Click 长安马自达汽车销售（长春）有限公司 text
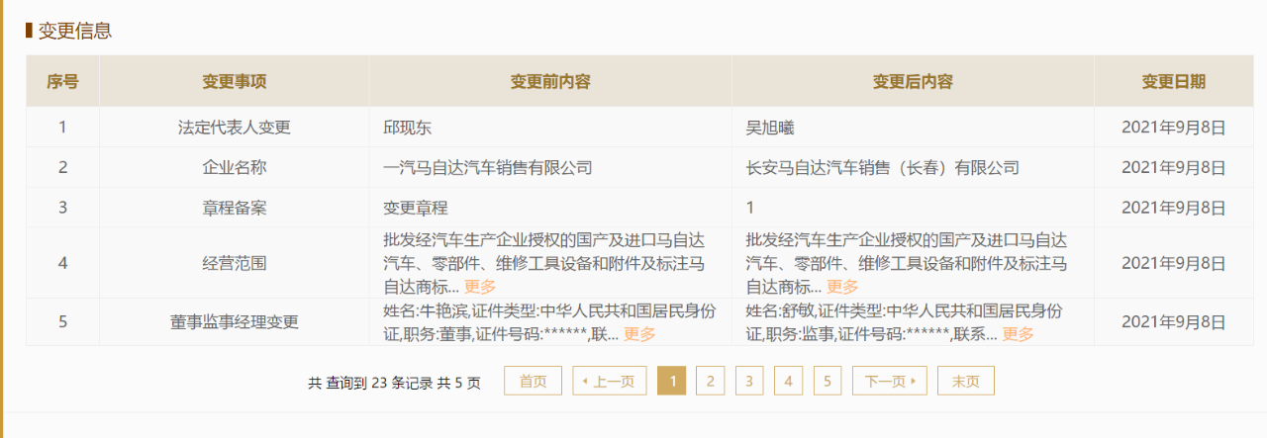The image size is (1267, 438). [x=882, y=168]
